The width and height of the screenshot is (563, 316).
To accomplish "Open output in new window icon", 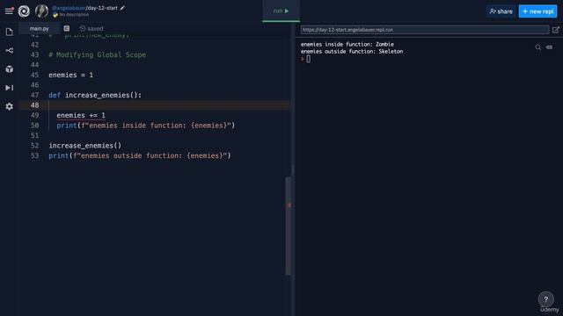I will point(555,30).
